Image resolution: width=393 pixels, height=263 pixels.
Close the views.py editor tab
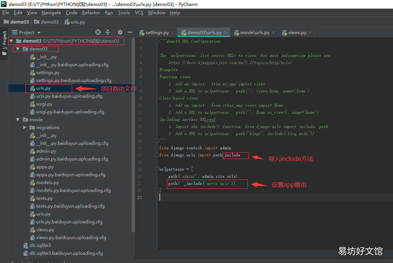coord(310,33)
